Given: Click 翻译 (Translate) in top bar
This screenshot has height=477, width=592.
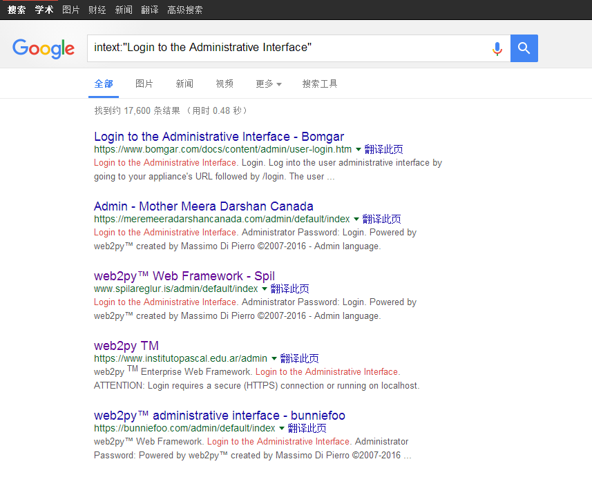Looking at the screenshot, I should [x=150, y=10].
